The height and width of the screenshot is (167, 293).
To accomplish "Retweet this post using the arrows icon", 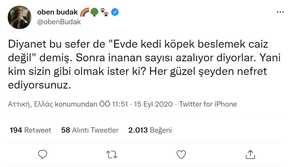I will point(112,154).
